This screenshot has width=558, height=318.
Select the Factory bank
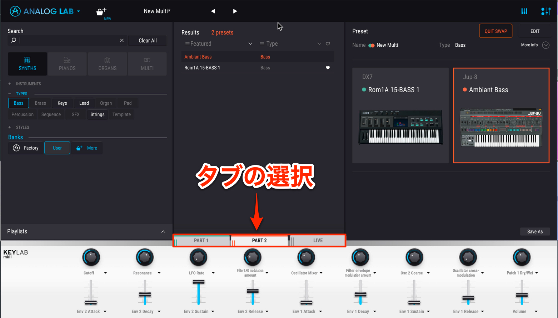tap(26, 148)
